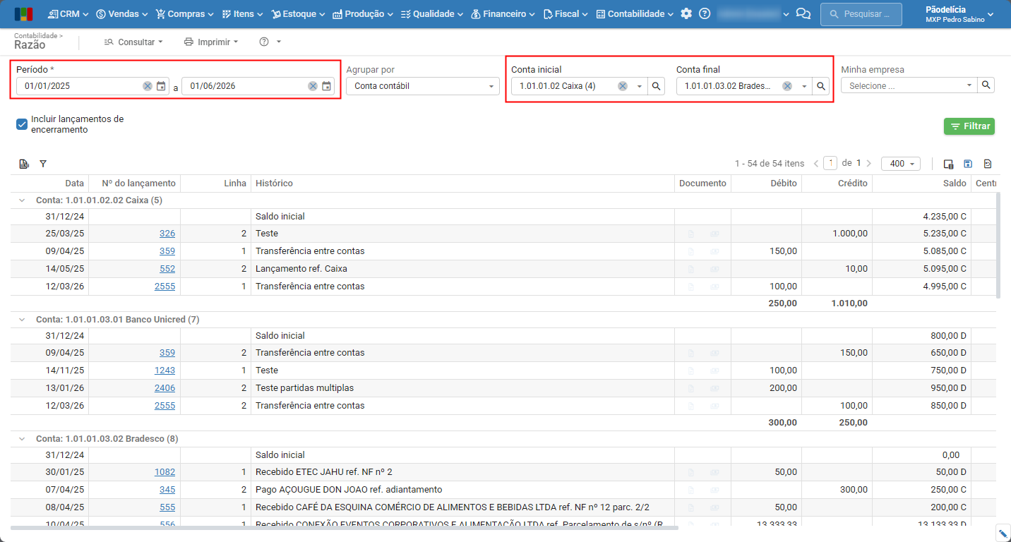Click the magnifier search for Minha empresa

pos(986,85)
